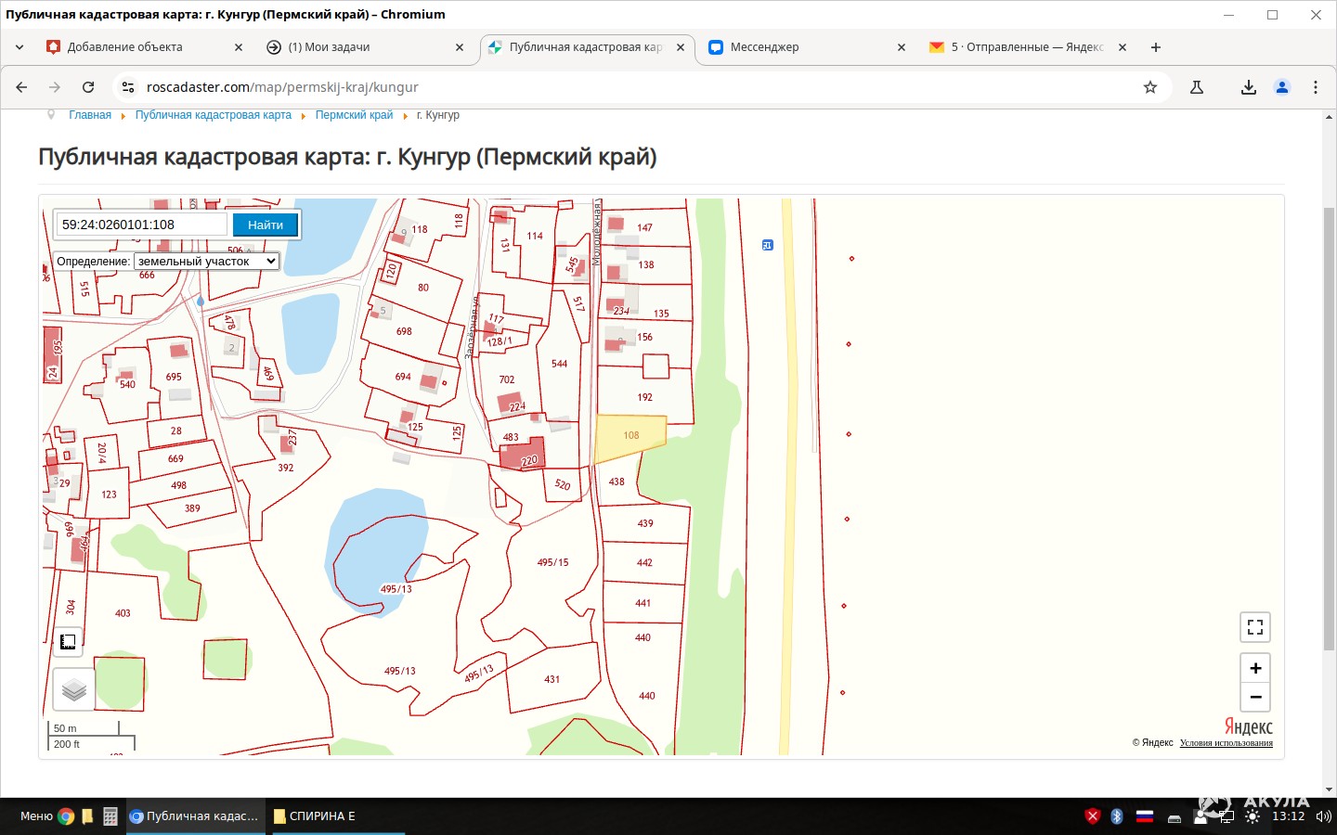This screenshot has height=835, width=1337.
Task: Reload the current page
Action: click(88, 87)
